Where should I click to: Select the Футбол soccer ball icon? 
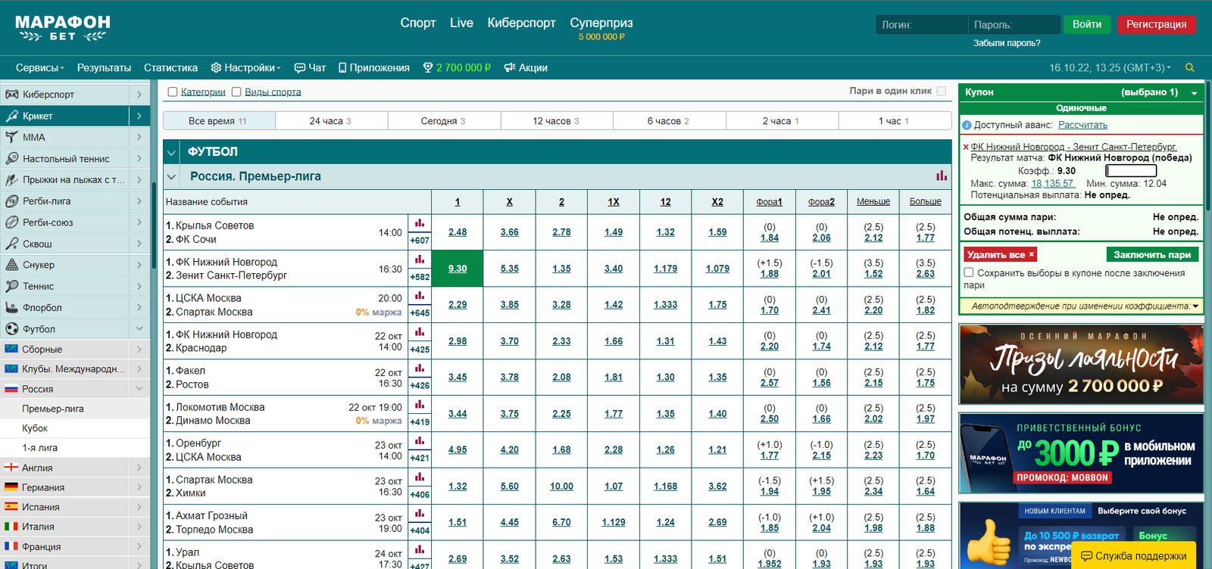click(11, 328)
